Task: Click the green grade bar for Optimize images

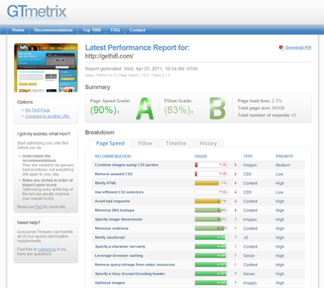Action: tap(211, 283)
